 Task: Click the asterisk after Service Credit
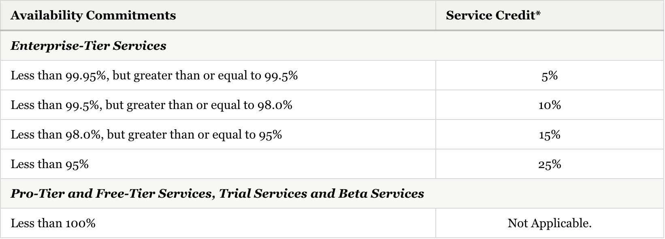point(538,14)
